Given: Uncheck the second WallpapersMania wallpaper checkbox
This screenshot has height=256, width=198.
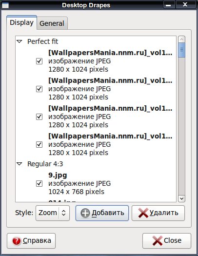Looking at the screenshot, I should point(39,89).
